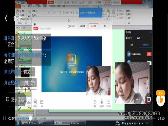Click the screen-share arrow icon in center

[71, 59]
